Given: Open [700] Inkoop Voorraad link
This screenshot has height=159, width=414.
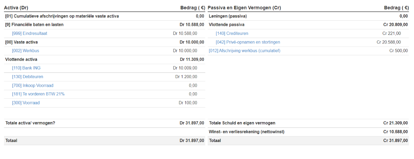Looking at the screenshot, I should [33, 85].
